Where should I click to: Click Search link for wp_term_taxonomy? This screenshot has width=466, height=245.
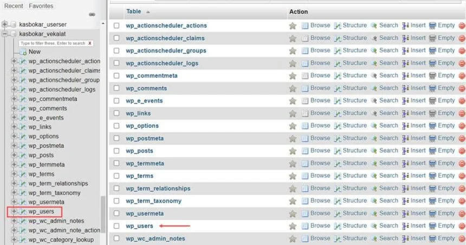tap(389, 201)
